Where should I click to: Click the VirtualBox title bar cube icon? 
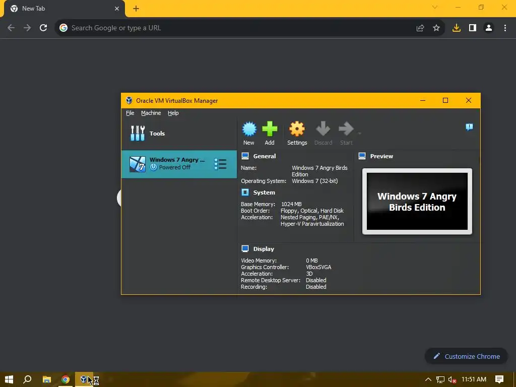pos(129,100)
